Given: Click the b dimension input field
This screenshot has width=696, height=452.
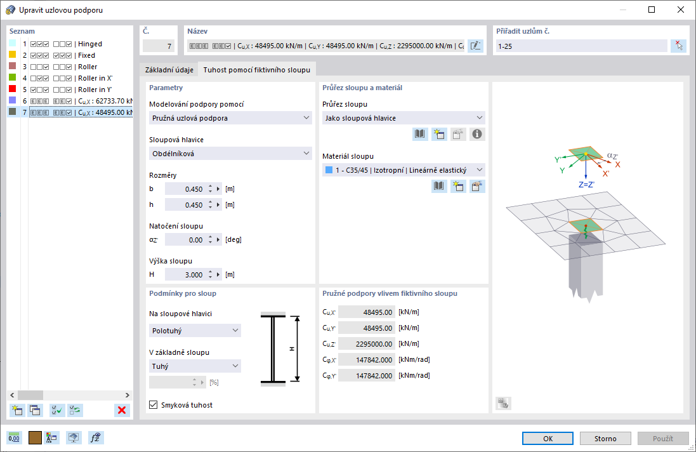Looking at the screenshot, I should [185, 189].
